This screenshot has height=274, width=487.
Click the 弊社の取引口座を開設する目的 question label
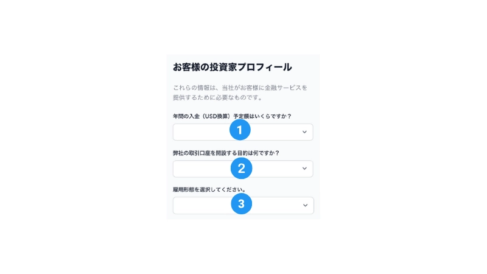[x=226, y=153]
